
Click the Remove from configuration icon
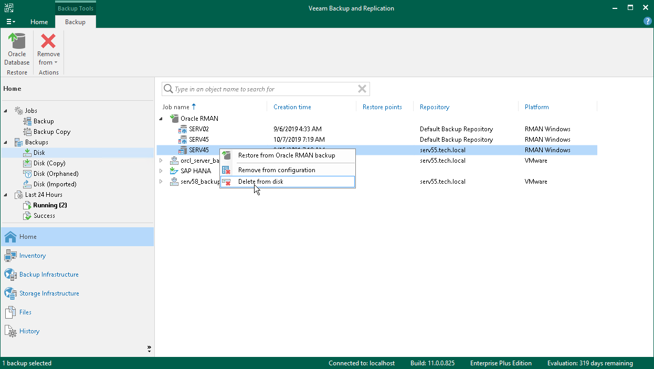point(226,170)
